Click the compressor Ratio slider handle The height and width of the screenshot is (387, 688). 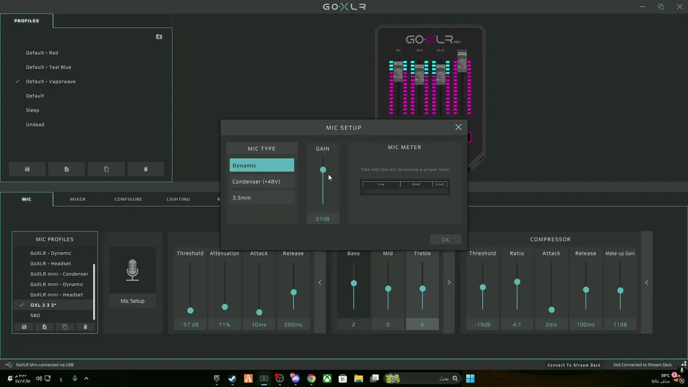[x=517, y=282]
